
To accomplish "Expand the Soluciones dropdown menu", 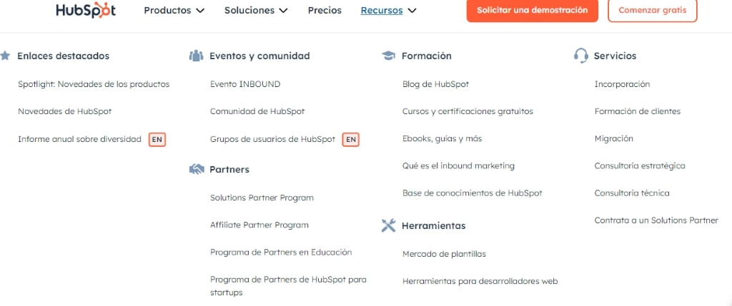I will tap(256, 10).
